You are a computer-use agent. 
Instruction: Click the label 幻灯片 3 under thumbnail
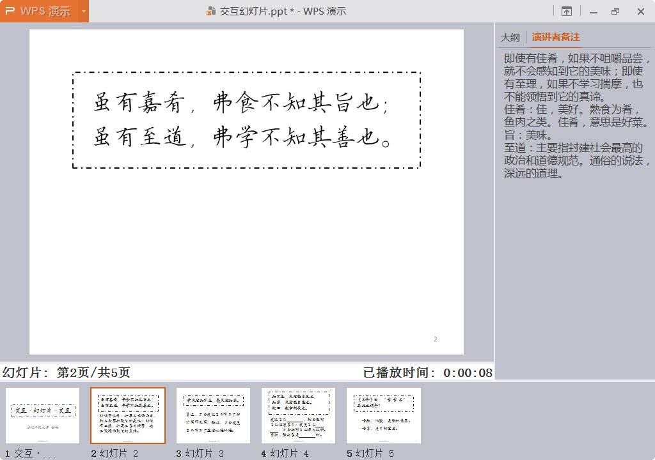tap(204, 454)
